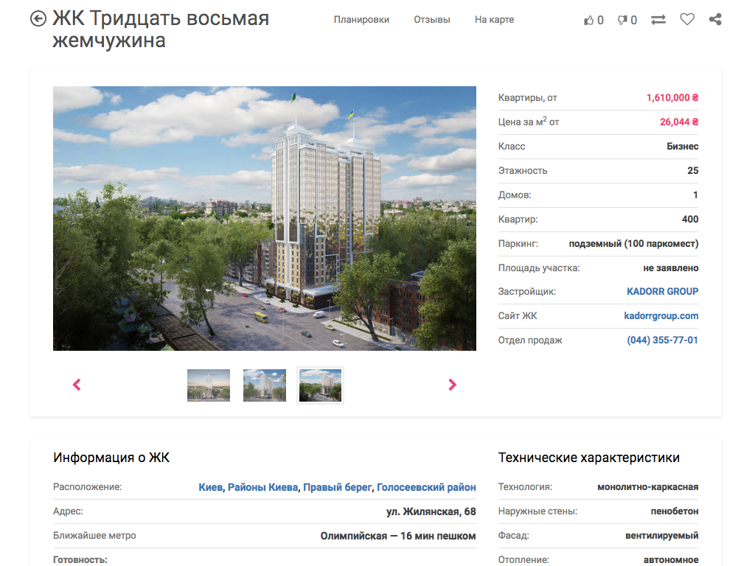Open the Киев location link
This screenshot has height=566, width=741.
[210, 487]
